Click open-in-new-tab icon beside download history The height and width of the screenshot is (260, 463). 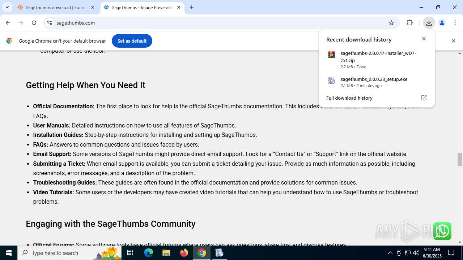pos(424,98)
